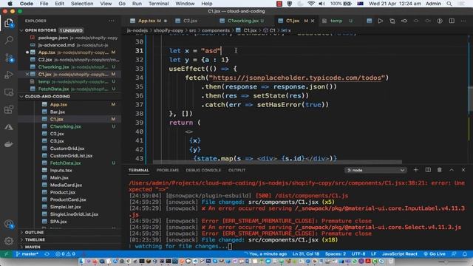Open the Docker view icon
The width and height of the screenshot is (473, 266).
point(9,144)
